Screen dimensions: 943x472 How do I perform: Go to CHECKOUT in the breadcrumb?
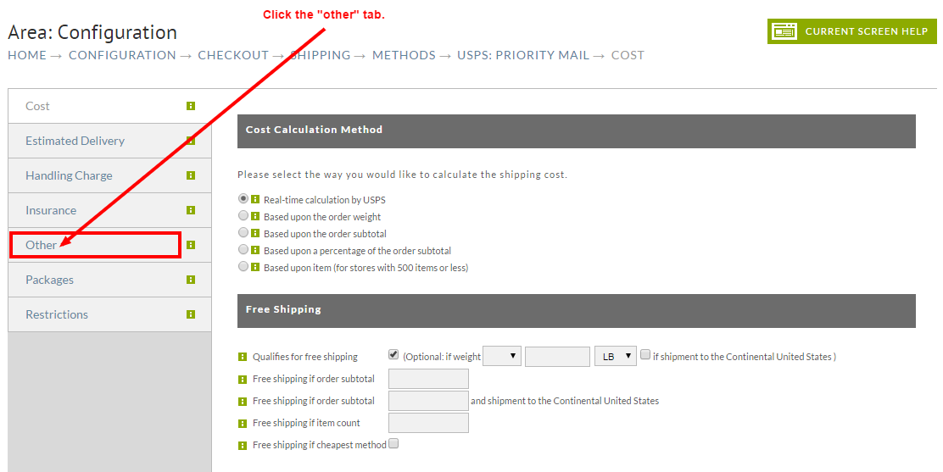(233, 55)
